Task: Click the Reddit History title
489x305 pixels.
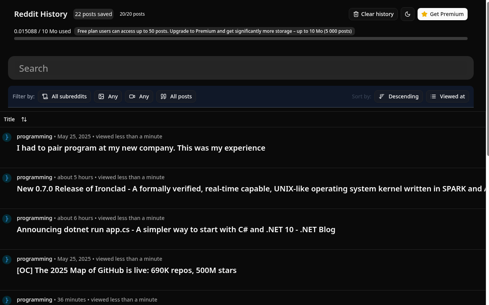Action: pos(40,14)
